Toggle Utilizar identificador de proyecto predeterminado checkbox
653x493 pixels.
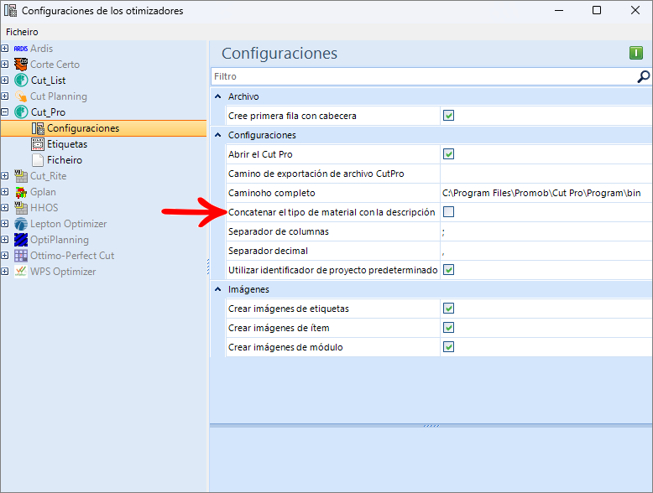[448, 270]
